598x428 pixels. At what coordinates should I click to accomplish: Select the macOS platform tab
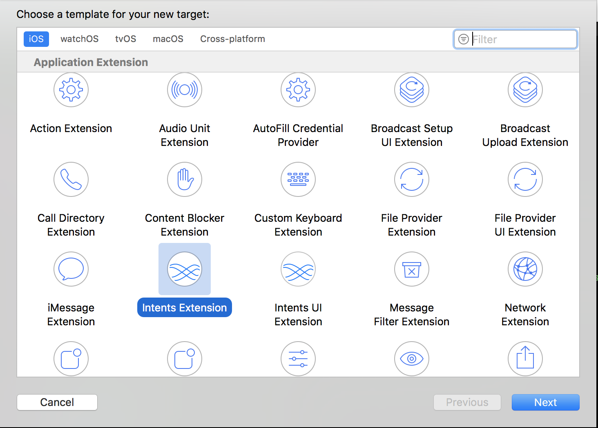(168, 39)
